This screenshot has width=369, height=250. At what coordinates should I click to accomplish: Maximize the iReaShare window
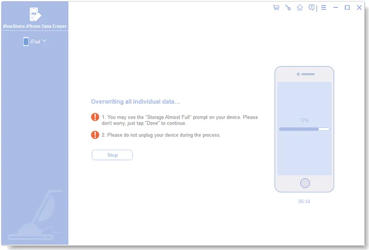(x=347, y=7)
